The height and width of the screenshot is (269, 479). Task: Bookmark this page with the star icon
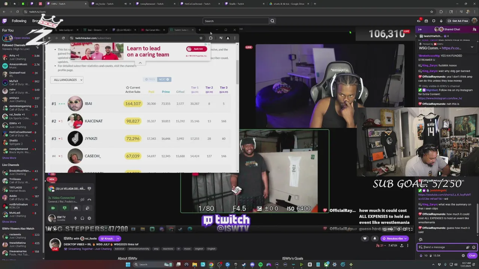[x=431, y=12]
